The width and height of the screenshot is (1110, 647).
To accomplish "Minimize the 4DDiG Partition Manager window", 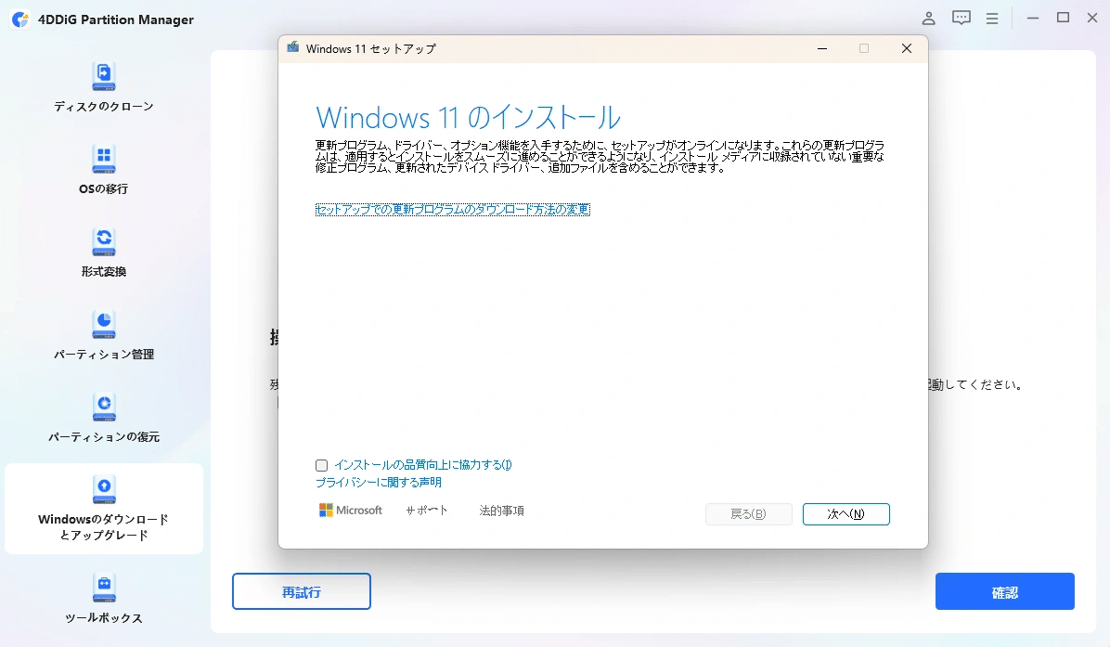I will [1033, 19].
